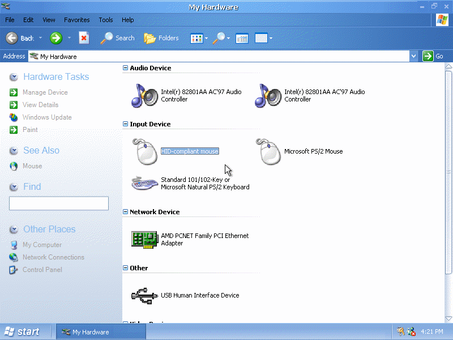This screenshot has height=340, width=453.
Task: Select the USB Human Interface Device icon
Action: [x=144, y=295]
